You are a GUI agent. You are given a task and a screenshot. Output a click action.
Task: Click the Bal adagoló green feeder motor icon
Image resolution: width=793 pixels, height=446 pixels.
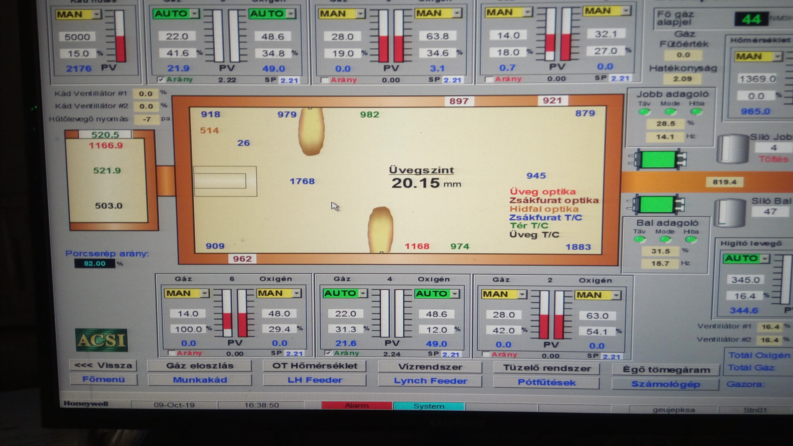[656, 204]
